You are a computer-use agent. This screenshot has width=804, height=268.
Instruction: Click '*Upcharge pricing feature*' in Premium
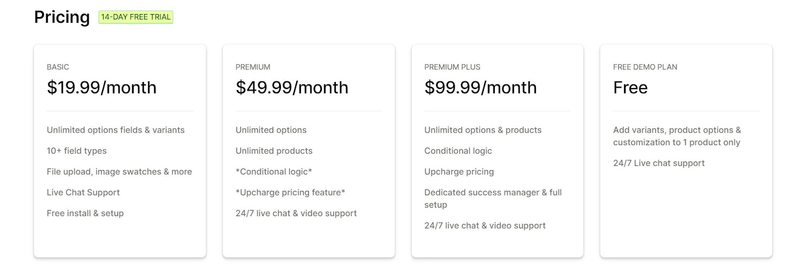[290, 193]
